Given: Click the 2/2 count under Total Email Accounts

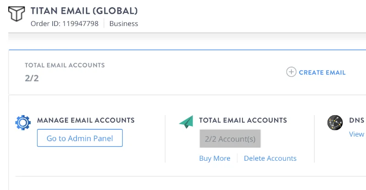Looking at the screenshot, I should coord(32,78).
